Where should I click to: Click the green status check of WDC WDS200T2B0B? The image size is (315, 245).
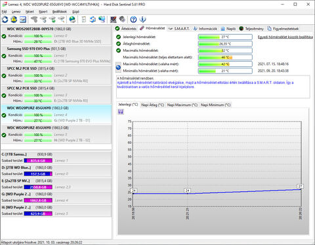point(4,36)
